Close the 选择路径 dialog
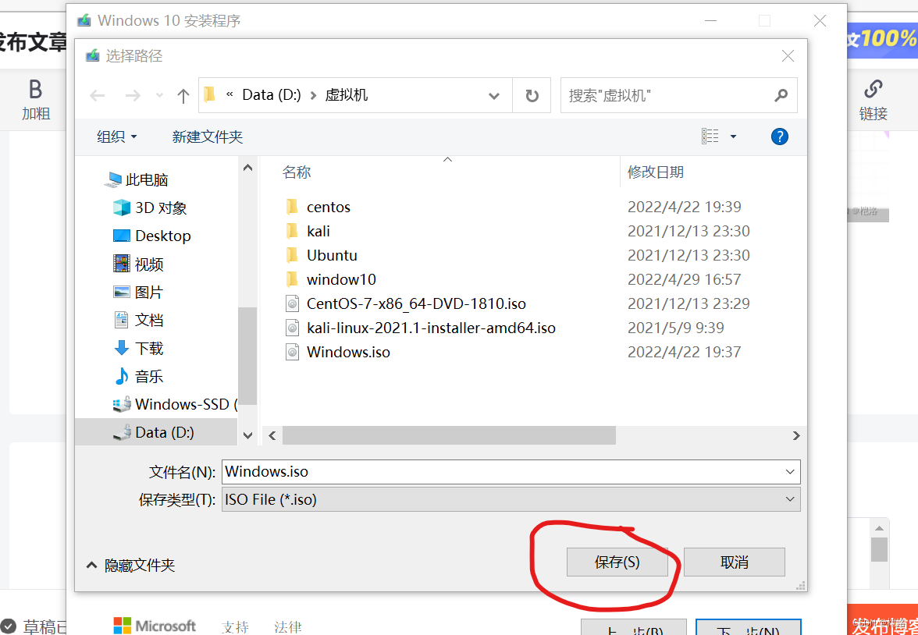918x635 pixels. (788, 56)
